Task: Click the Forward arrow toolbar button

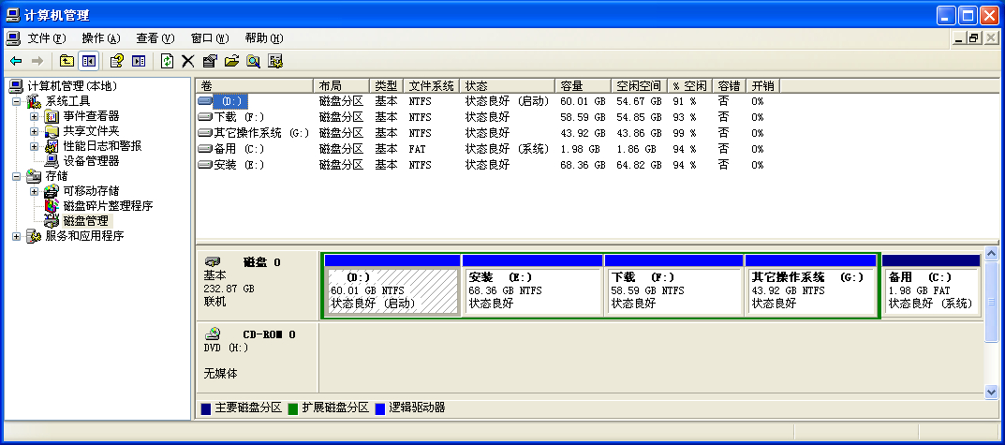Action: pos(37,61)
